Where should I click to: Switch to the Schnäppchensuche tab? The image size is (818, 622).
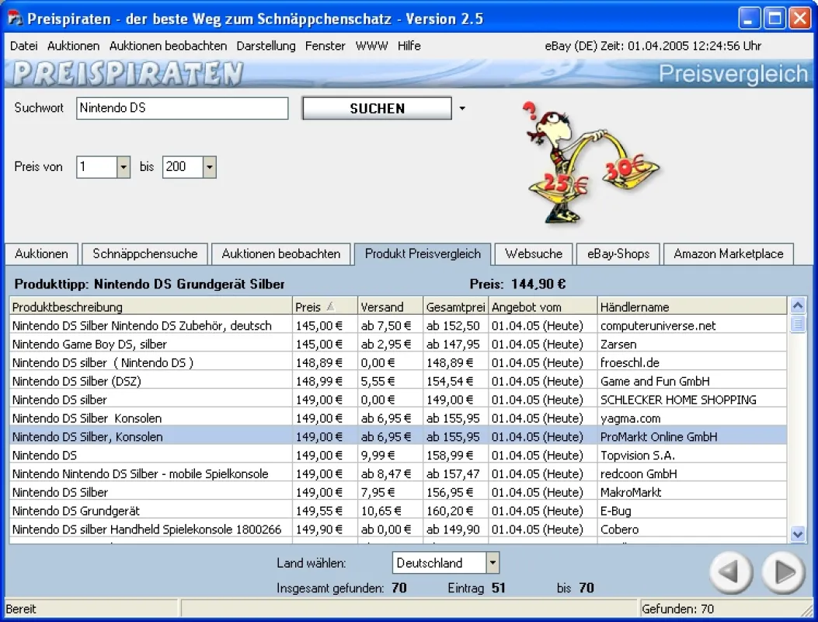(x=145, y=254)
